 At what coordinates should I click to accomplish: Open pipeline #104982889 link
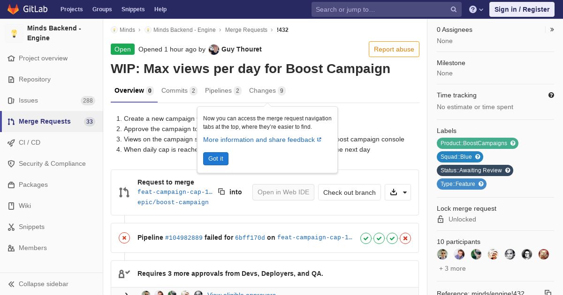point(184,238)
